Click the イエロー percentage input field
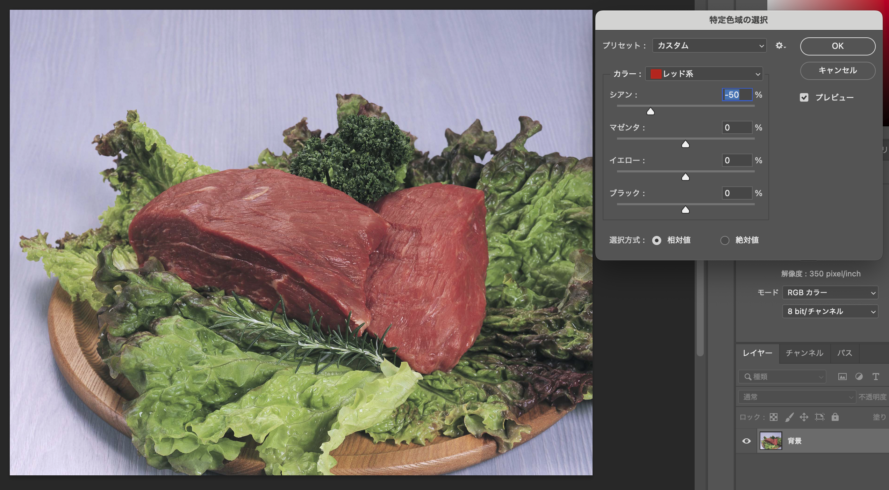889x490 pixels. point(737,160)
